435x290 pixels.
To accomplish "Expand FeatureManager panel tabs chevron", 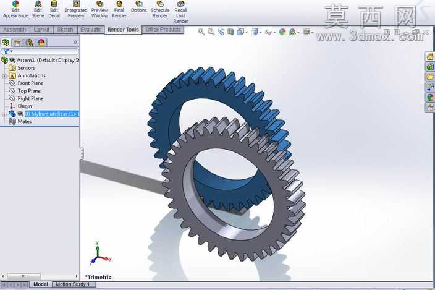I will 75,43.
